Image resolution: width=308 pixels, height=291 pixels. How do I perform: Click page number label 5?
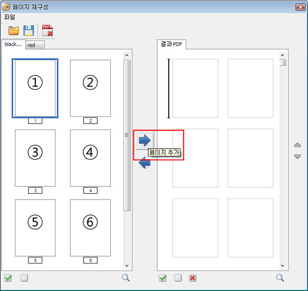pyautogui.click(x=35, y=260)
